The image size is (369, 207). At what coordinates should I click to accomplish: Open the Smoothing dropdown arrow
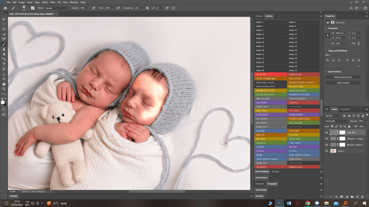click(142, 8)
